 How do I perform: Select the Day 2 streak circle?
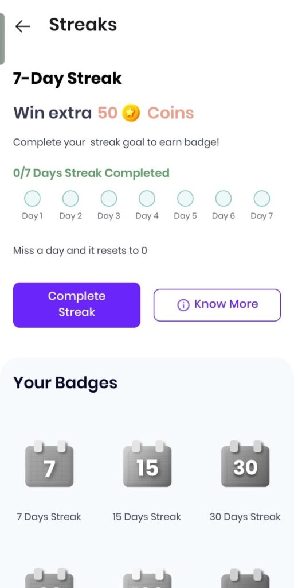click(x=70, y=198)
